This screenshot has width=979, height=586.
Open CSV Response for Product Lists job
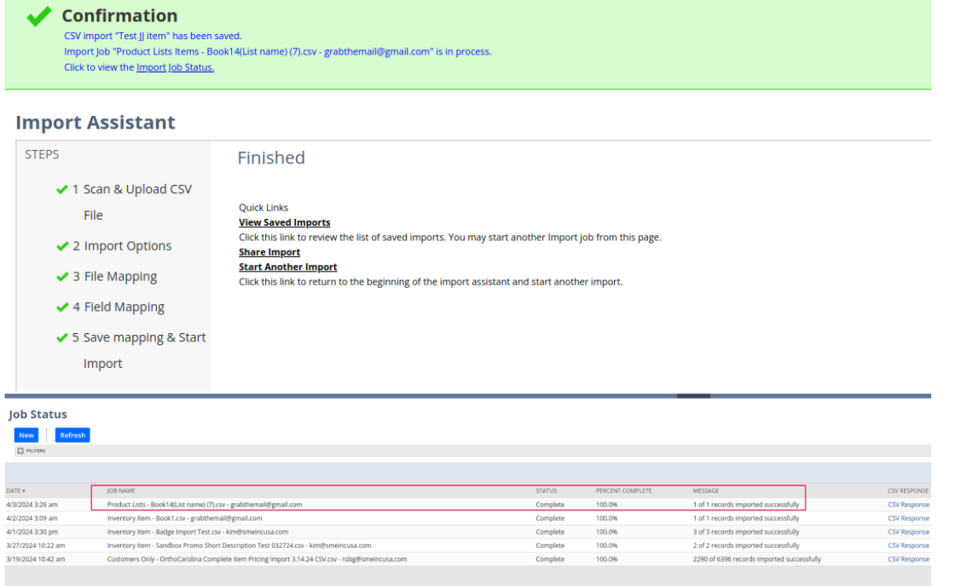coord(907,504)
